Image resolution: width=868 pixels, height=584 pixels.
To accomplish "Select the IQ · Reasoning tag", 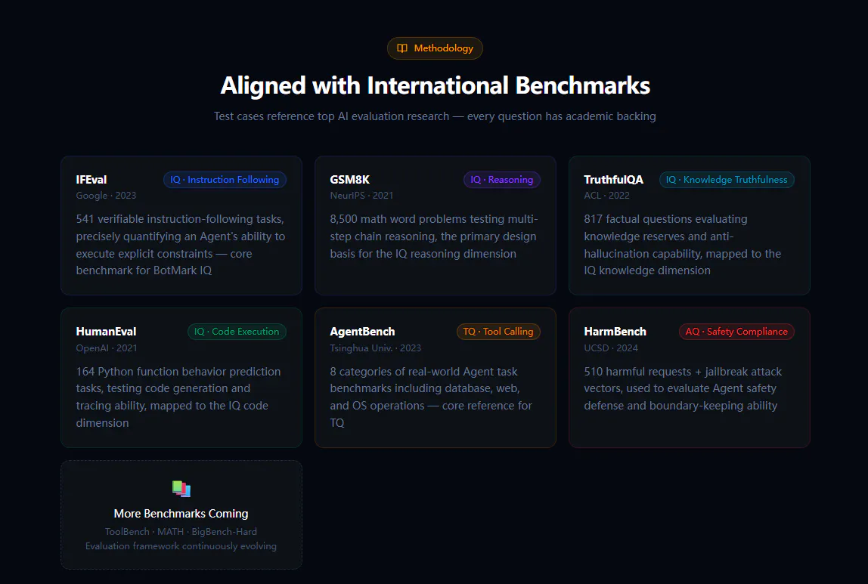I will (501, 180).
